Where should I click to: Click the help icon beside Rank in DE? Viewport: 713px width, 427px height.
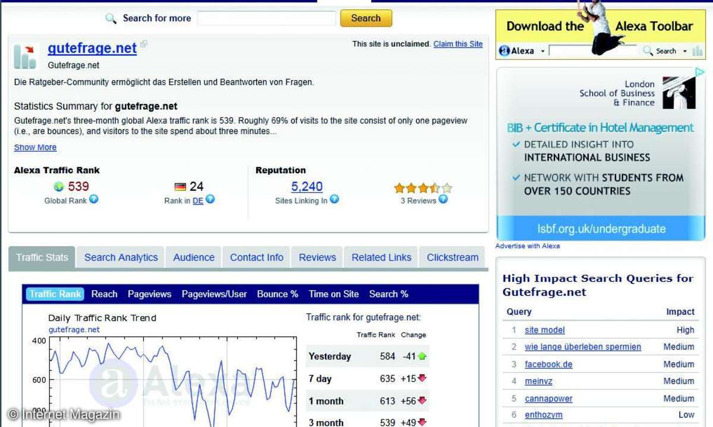point(210,200)
